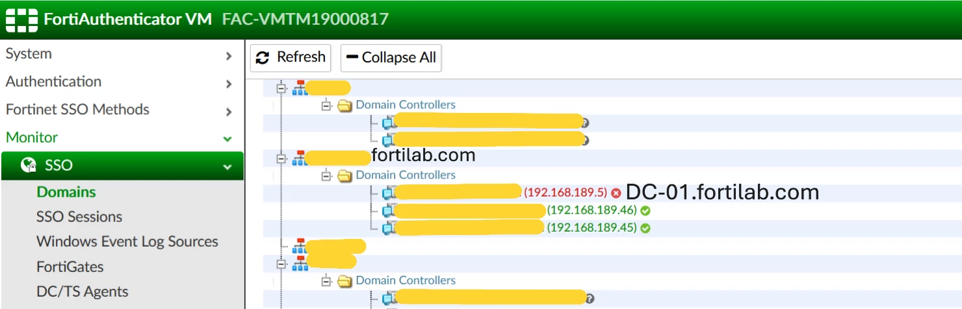This screenshot has width=962, height=309.
Task: Open the FortiGates monitor page
Action: point(70,267)
